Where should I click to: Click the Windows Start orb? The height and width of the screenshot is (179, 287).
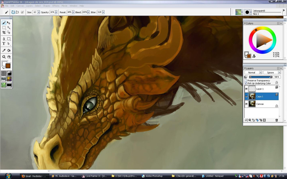pyautogui.click(x=8, y=176)
